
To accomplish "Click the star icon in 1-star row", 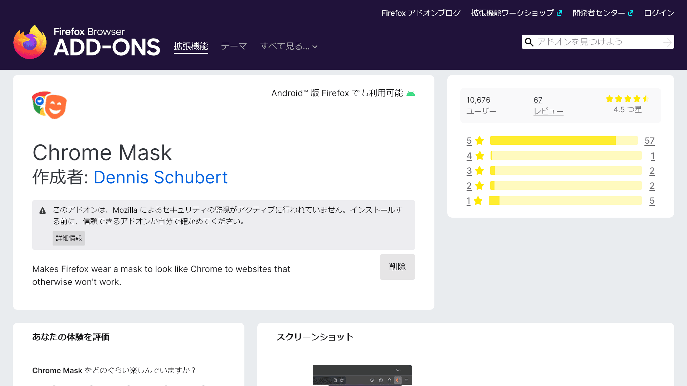I will (x=478, y=201).
